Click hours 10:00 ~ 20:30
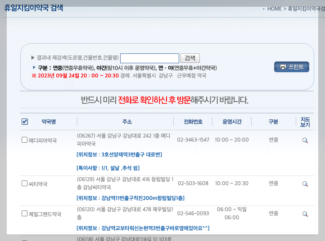The image size is (325, 241). pos(232,183)
